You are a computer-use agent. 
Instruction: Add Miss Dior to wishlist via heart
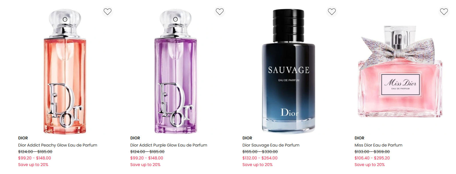[444, 11]
